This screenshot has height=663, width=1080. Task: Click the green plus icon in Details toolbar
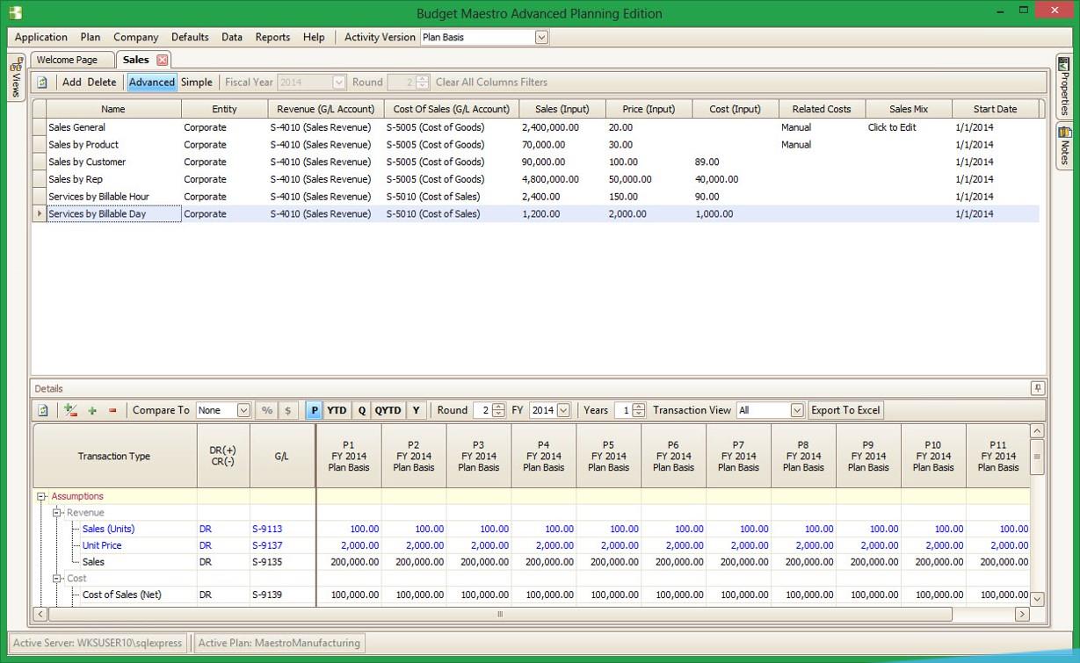(92, 410)
